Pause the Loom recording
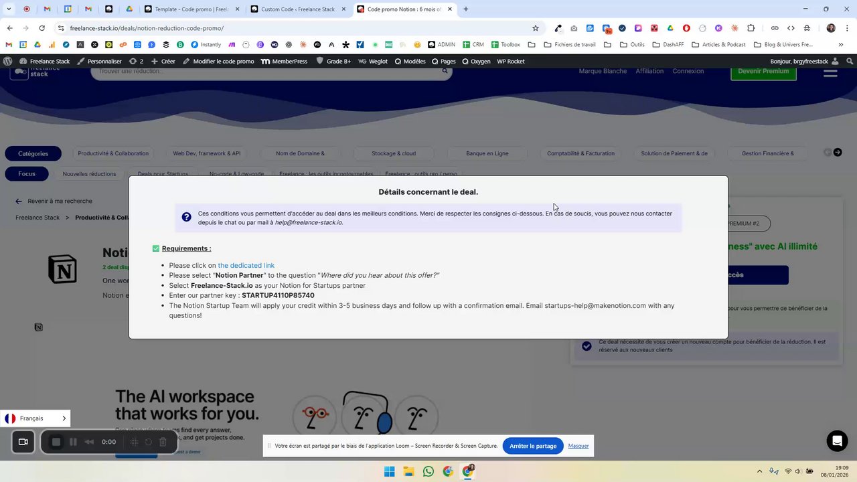The width and height of the screenshot is (857, 482). click(73, 442)
